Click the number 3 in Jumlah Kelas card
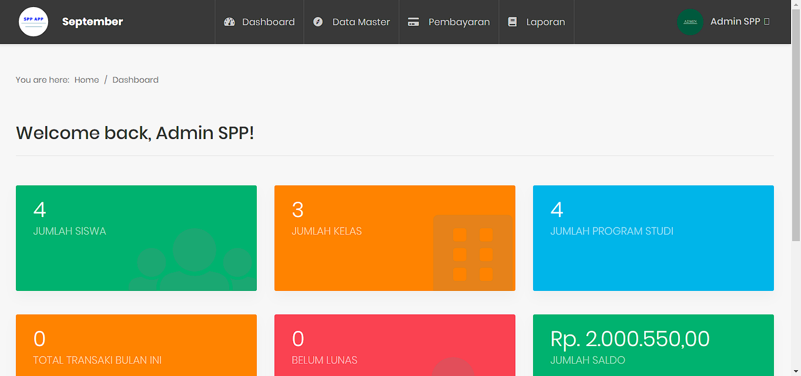 (x=298, y=210)
